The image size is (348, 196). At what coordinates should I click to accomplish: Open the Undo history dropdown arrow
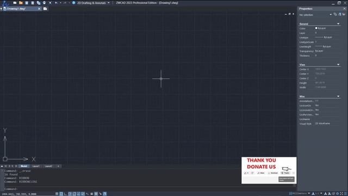click(60, 3)
